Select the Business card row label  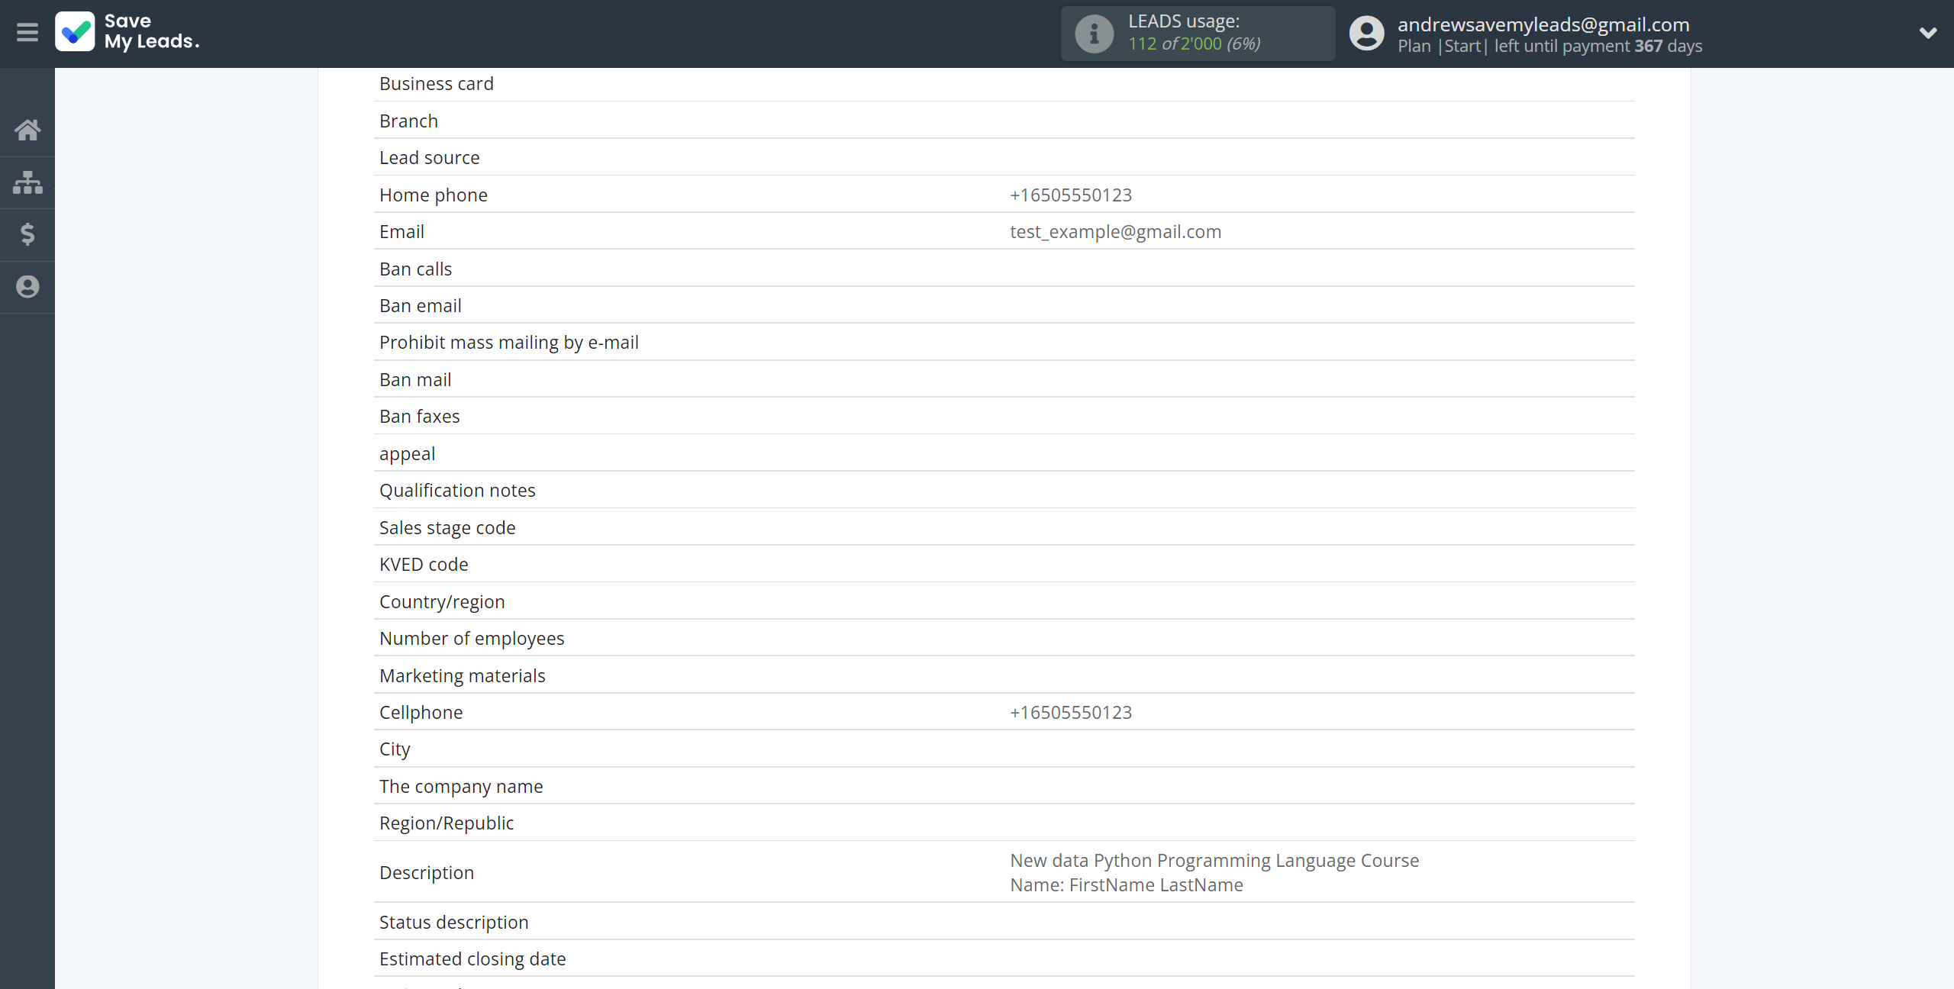[437, 83]
